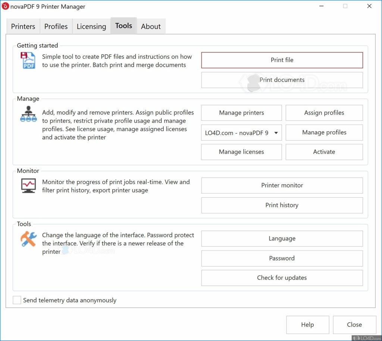Enable Send telemetry data anonymously checkbox

(17, 300)
